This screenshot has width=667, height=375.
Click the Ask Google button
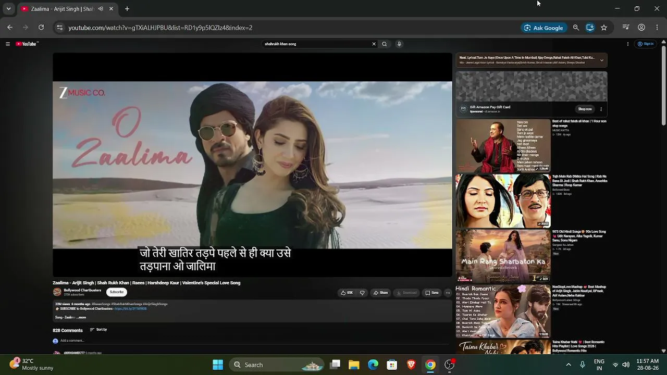(544, 28)
